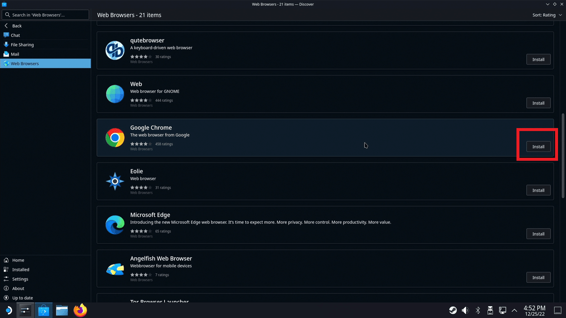Viewport: 566px width, 318px height.
Task: Install Microsoft Edge
Action: pyautogui.click(x=538, y=234)
